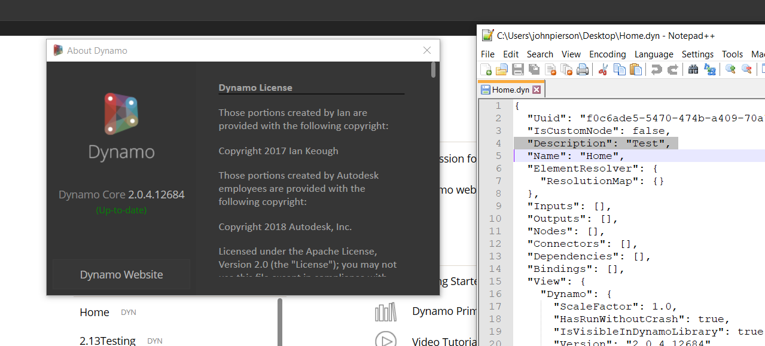This screenshot has height=346, width=765.
Task: Open the Encoding menu
Action: pos(607,54)
